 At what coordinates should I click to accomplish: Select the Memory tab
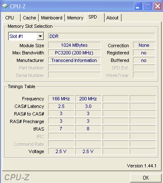point(75,18)
